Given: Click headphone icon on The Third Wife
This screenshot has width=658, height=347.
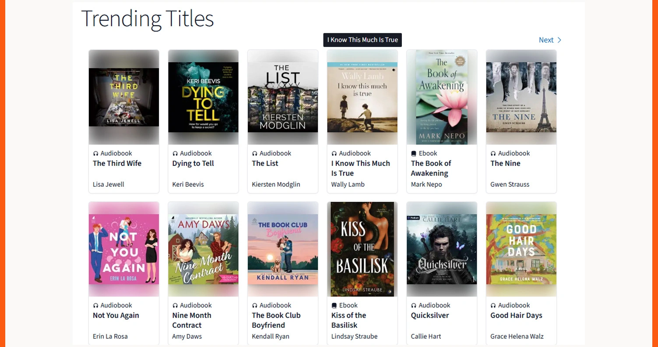Looking at the screenshot, I should coord(96,154).
